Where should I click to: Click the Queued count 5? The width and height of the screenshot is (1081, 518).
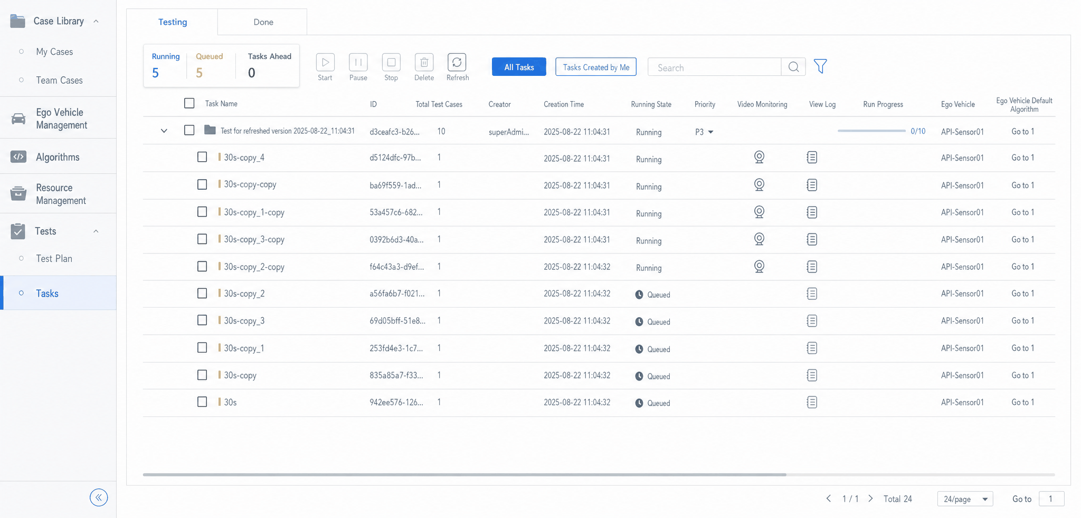point(199,73)
